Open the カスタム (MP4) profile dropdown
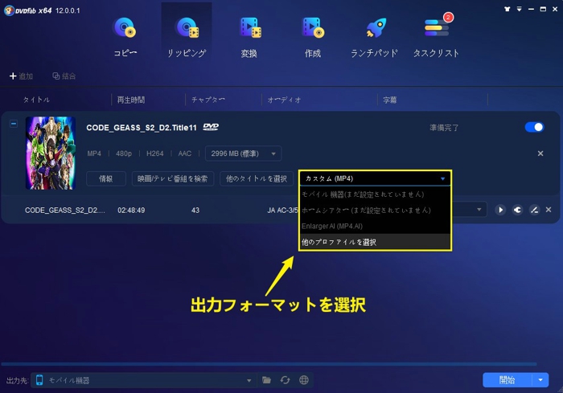563x393 pixels. 375,178
